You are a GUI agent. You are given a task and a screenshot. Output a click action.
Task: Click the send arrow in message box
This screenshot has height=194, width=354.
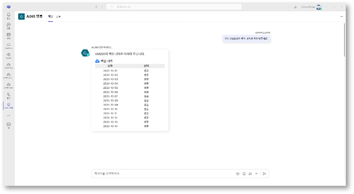[x=264, y=174]
